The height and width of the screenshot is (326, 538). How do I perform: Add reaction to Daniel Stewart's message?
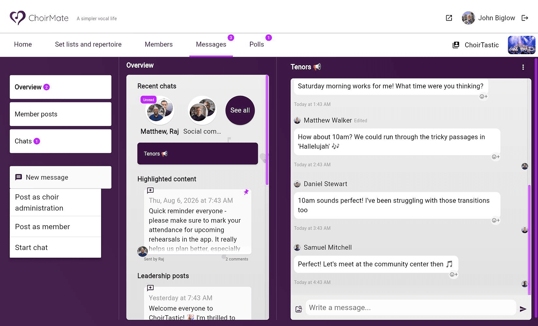pos(496,220)
